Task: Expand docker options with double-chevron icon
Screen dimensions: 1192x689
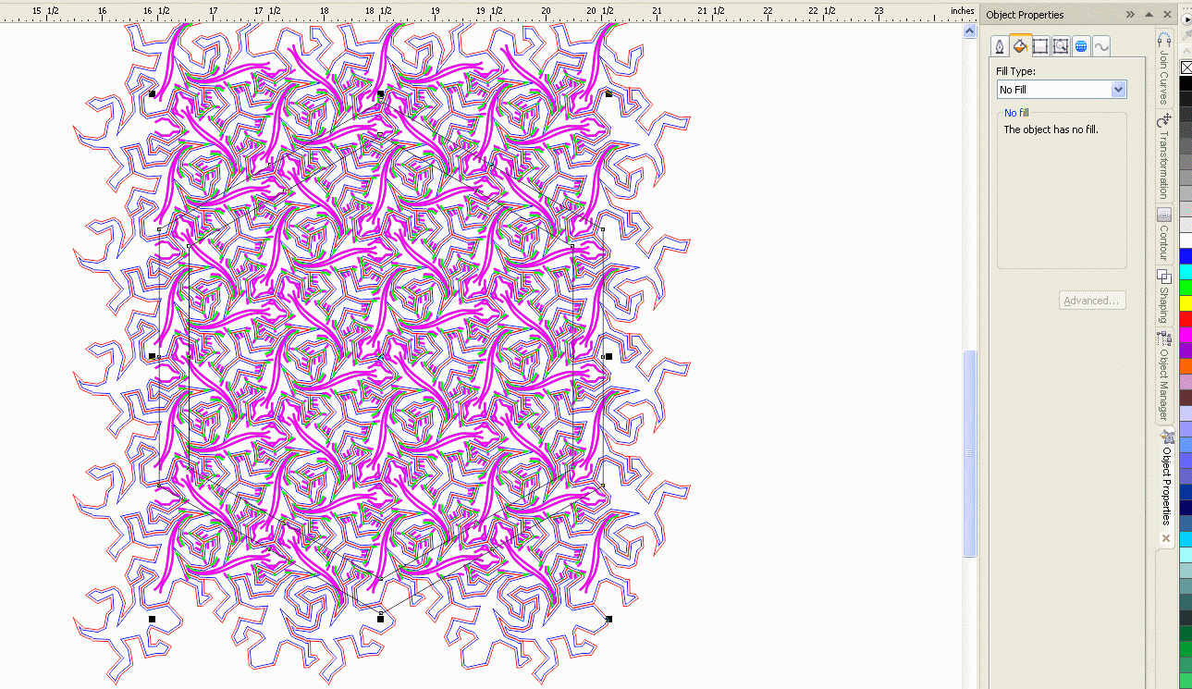Action: [x=1130, y=15]
